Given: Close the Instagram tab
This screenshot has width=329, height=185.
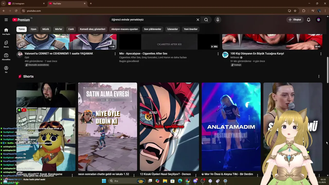Looking at the screenshot, I should pyautogui.click(x=44, y=4).
